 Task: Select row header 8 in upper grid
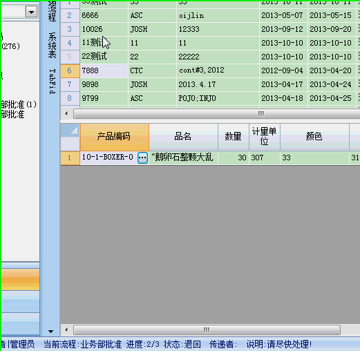click(70, 99)
